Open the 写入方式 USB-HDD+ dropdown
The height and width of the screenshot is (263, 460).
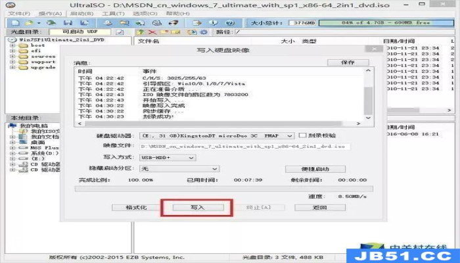191,158
